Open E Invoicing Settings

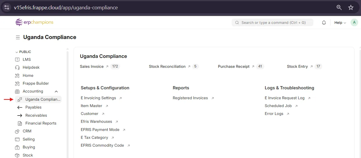tap(98, 98)
